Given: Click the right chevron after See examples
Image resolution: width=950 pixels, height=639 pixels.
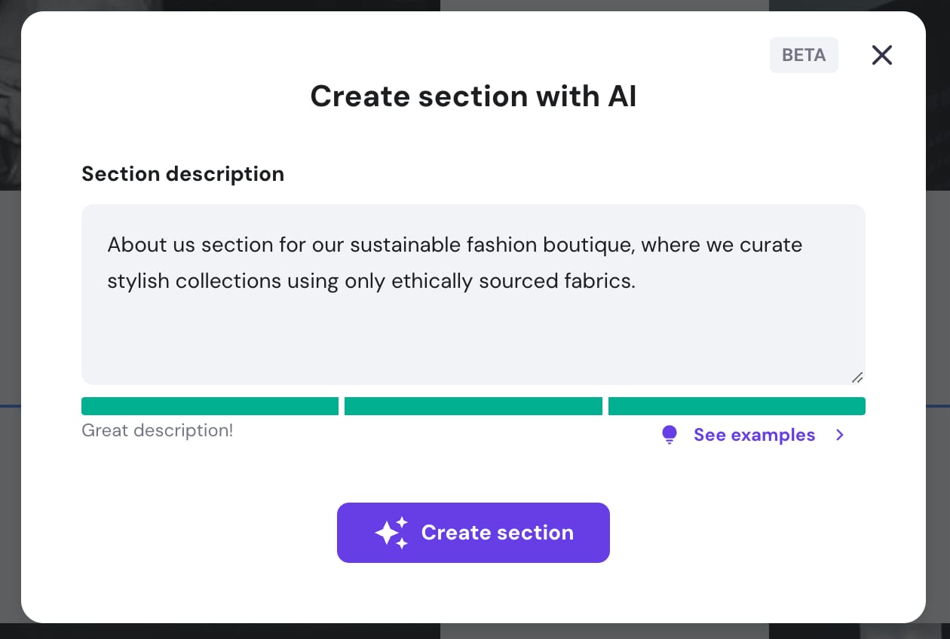Looking at the screenshot, I should 839,435.
